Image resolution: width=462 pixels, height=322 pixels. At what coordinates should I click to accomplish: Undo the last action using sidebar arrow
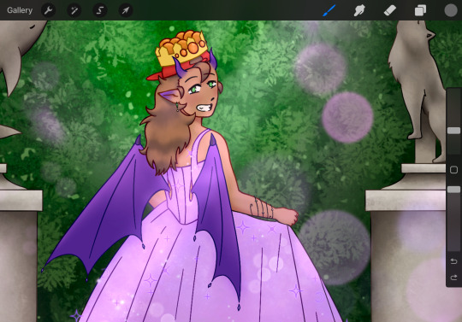coord(453,261)
